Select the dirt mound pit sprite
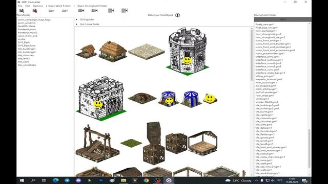 tap(142, 98)
